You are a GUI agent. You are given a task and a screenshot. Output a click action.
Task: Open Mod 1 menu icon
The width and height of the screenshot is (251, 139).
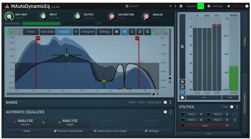coord(201,114)
